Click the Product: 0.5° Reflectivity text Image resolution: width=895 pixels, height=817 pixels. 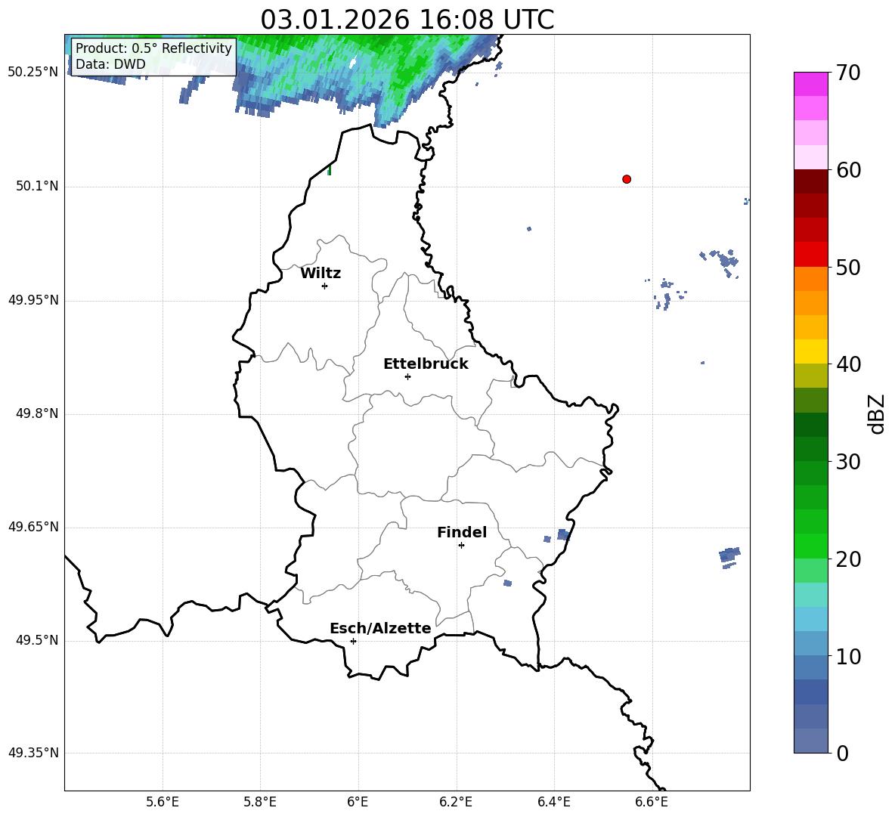click(x=153, y=48)
